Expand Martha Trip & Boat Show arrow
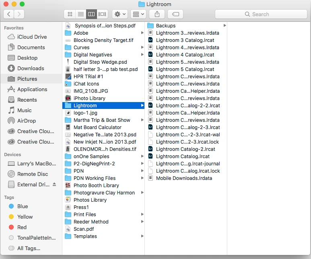 coord(142,120)
